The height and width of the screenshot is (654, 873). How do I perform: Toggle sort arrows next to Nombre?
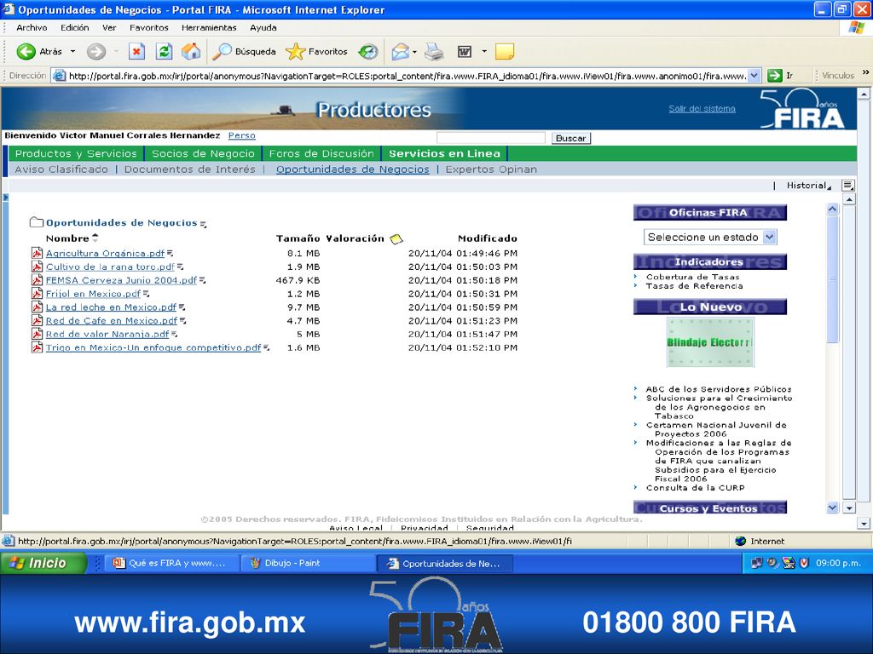95,238
